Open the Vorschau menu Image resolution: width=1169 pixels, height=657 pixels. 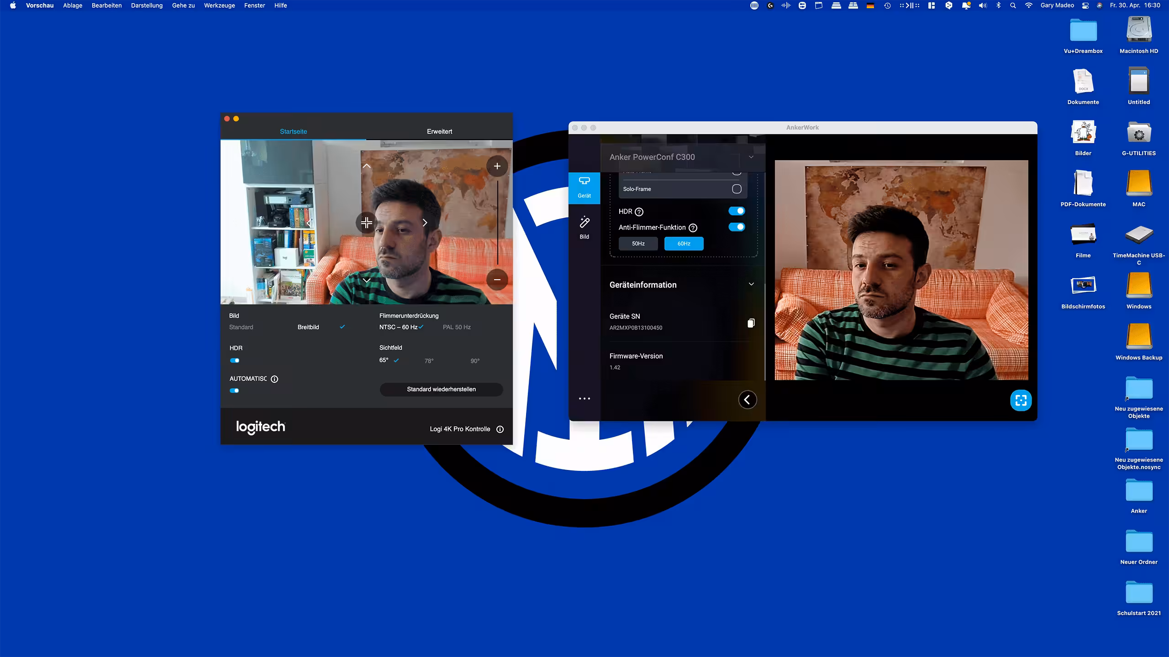pyautogui.click(x=40, y=5)
